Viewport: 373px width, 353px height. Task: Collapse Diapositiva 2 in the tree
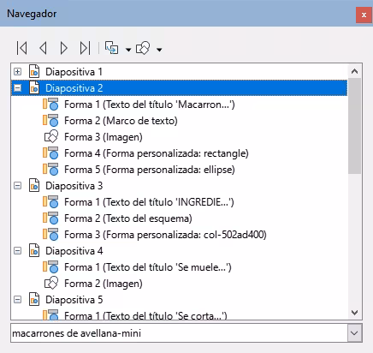[x=18, y=87]
